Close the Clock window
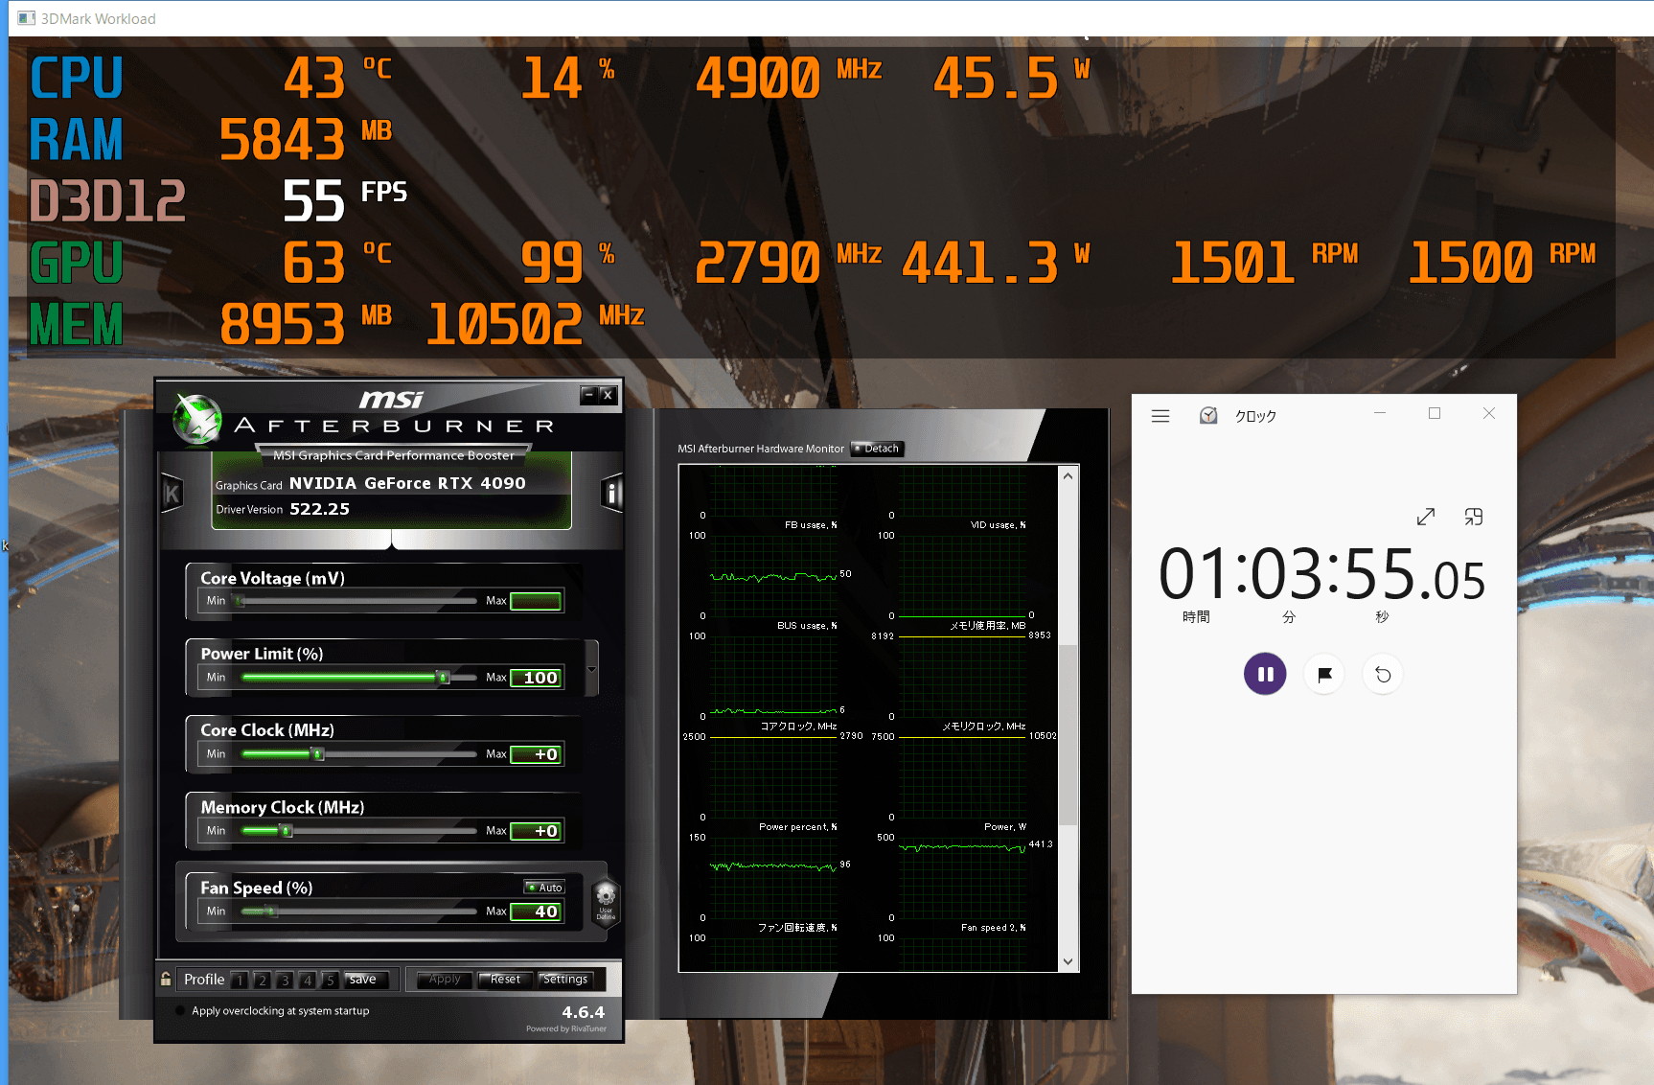This screenshot has height=1085, width=1654. coord(1489,413)
